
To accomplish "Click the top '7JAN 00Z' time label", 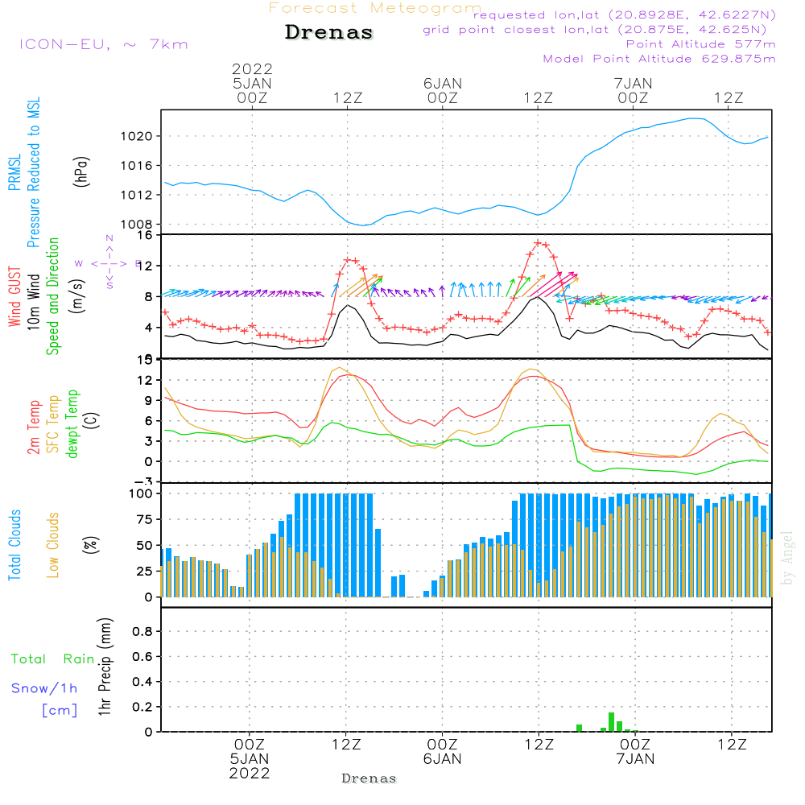I will point(633,91).
